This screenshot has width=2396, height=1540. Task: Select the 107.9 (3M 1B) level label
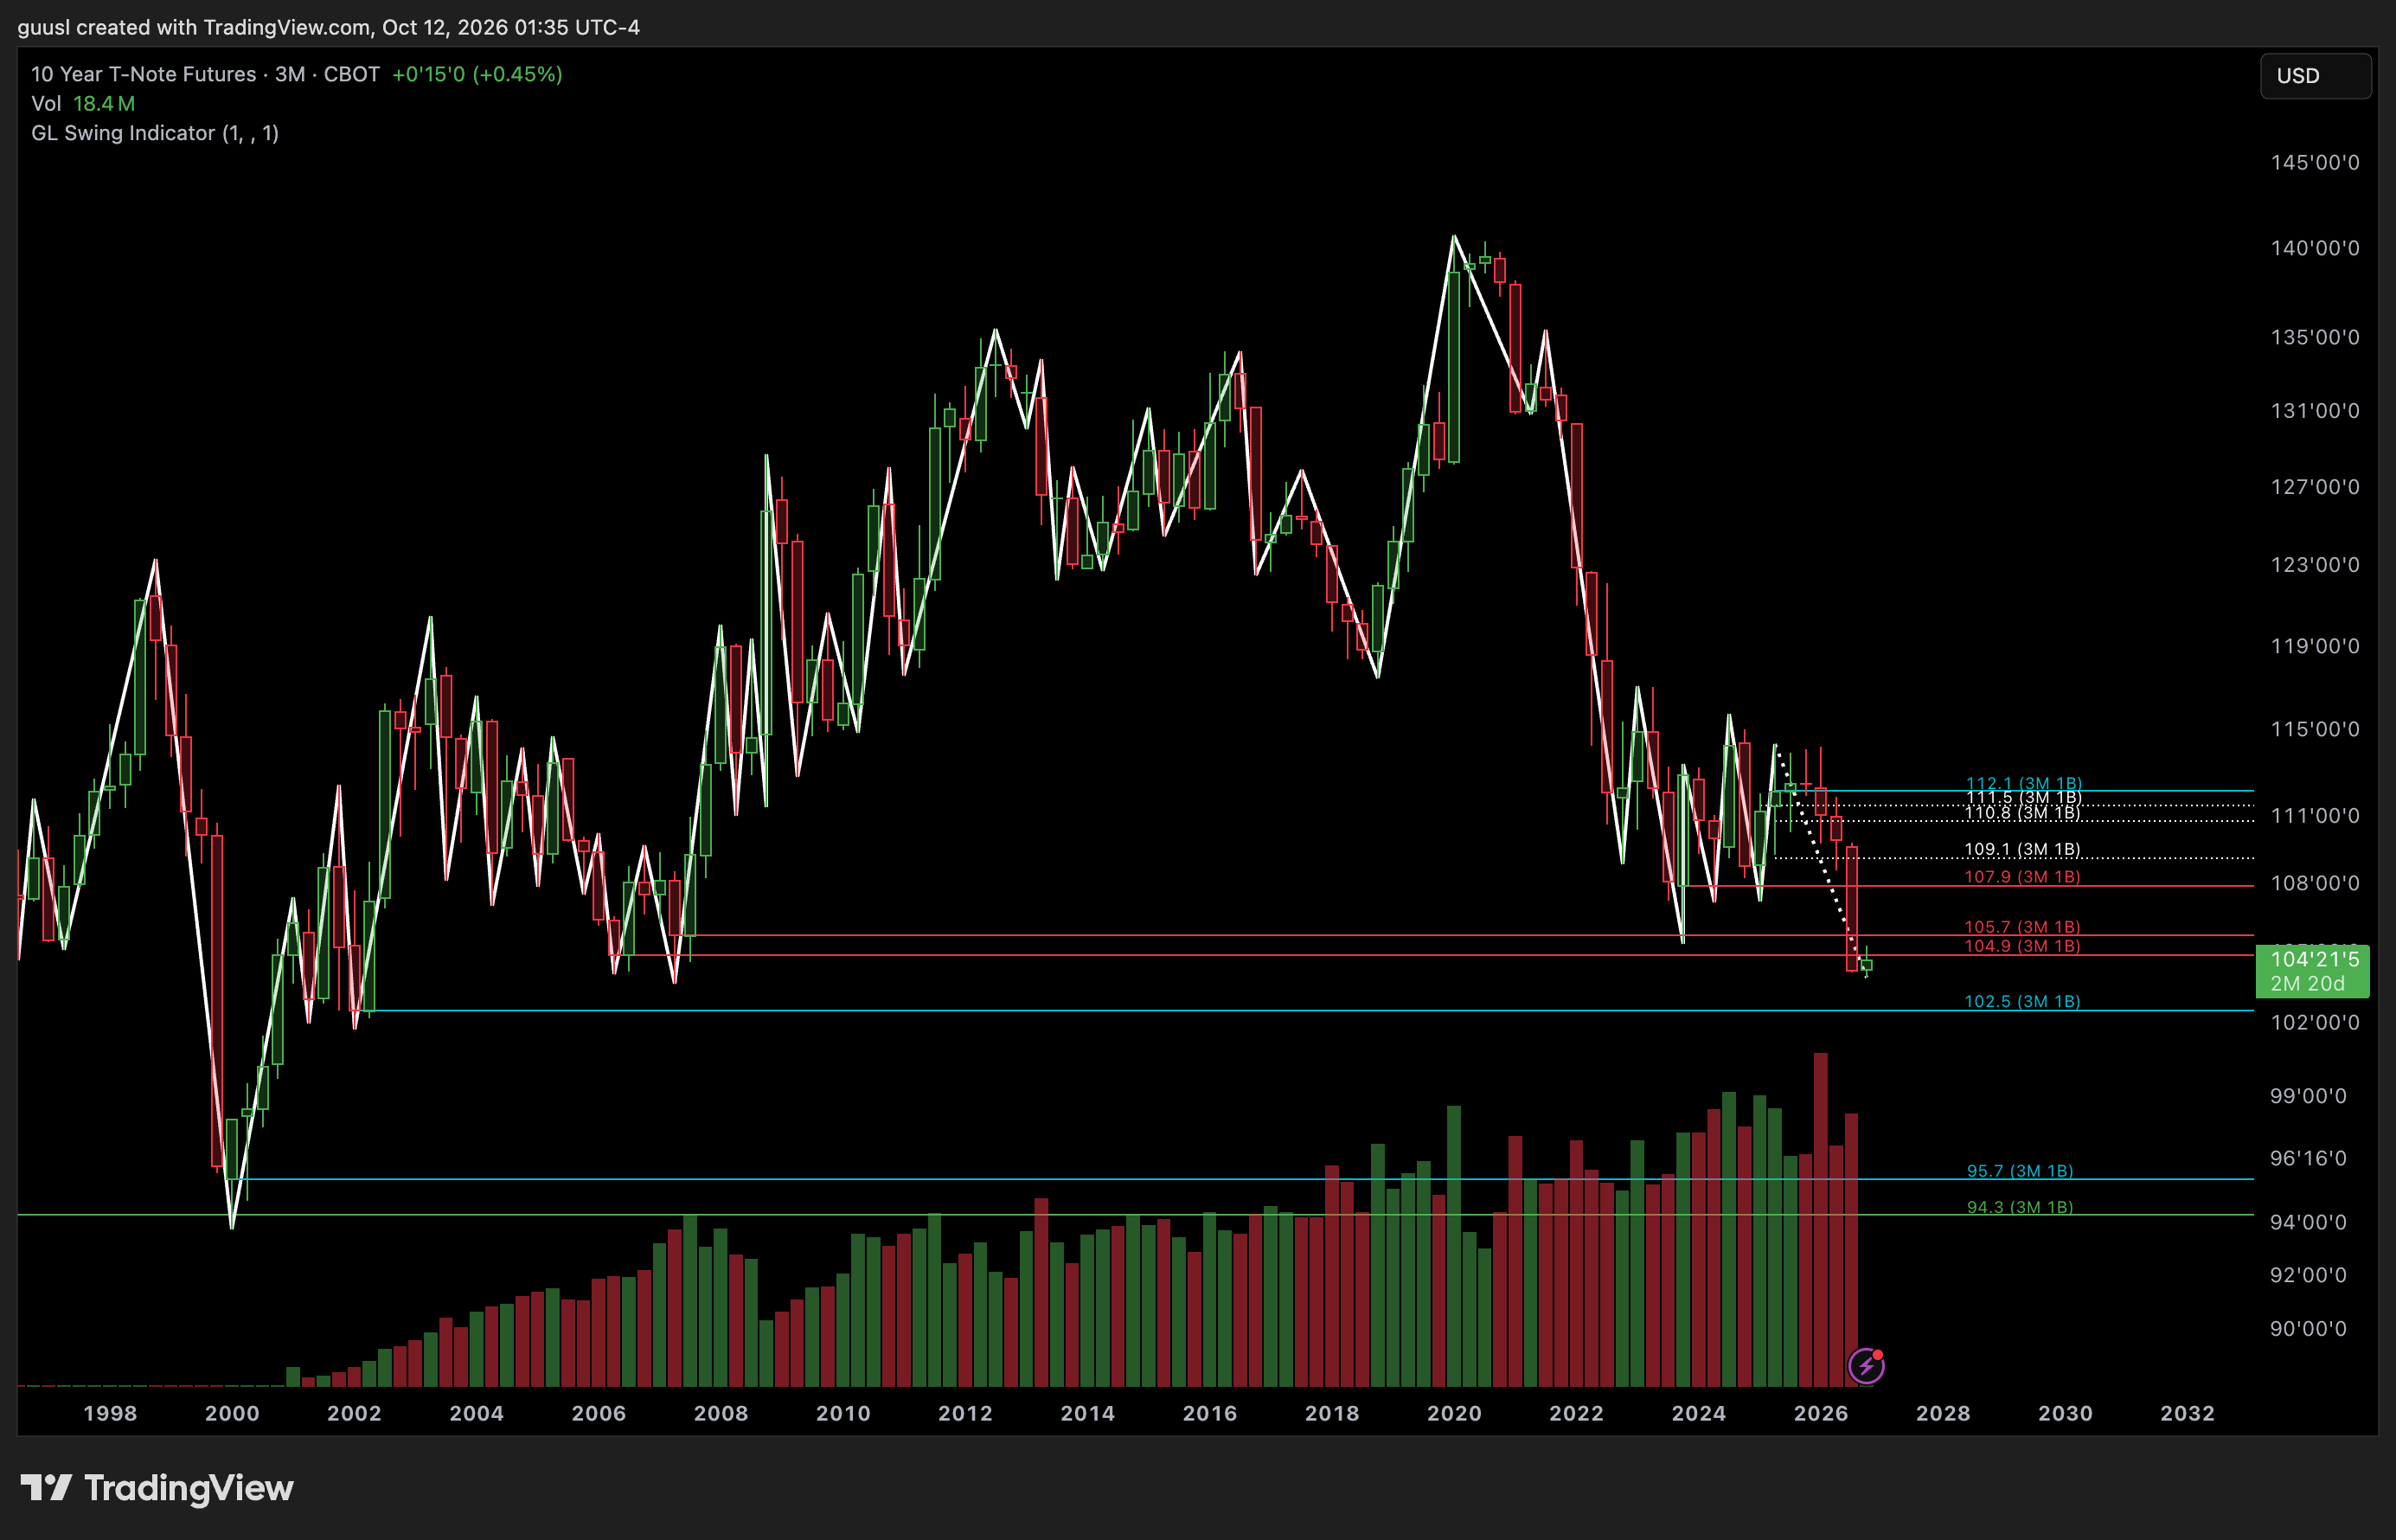tap(2022, 876)
